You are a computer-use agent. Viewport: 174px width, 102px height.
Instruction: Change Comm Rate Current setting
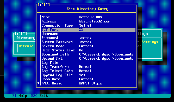point(86,79)
